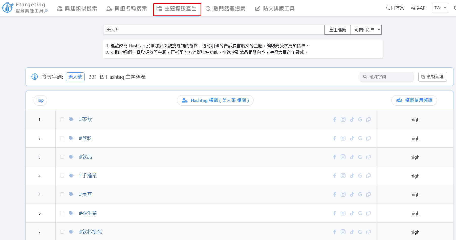Viewport: 456px width, 240px height.
Task: Focus the keyword field containing 美人茶
Action: pyautogui.click(x=214, y=30)
